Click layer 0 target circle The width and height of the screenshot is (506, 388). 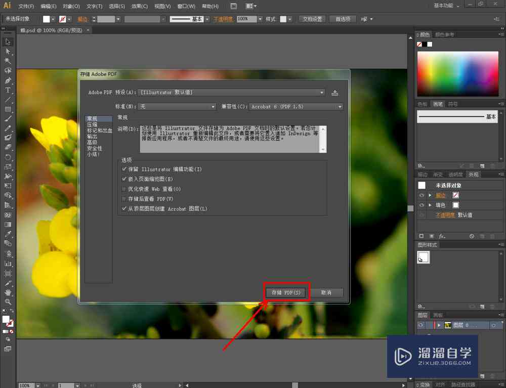click(493, 325)
